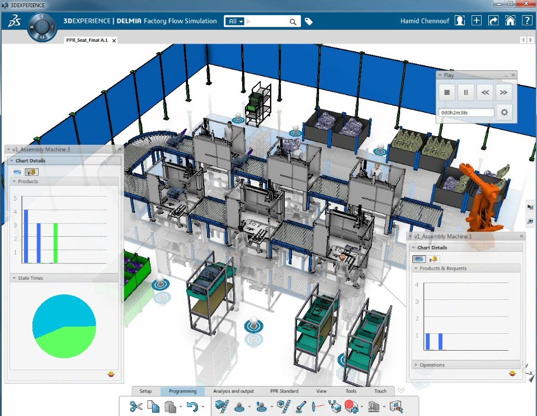The height and width of the screenshot is (416, 537).
Task: Toggle bar chart view in Machine.1 panel
Action: point(433,259)
